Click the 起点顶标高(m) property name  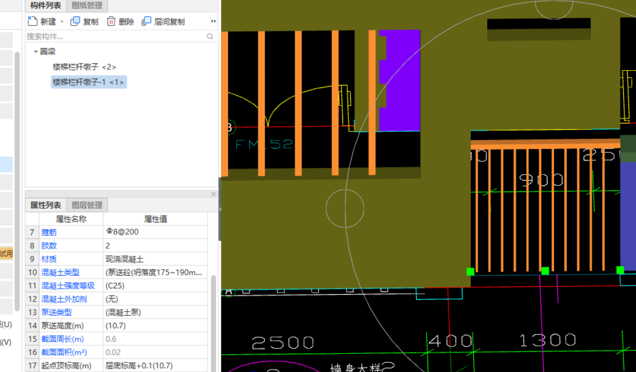click(x=66, y=366)
